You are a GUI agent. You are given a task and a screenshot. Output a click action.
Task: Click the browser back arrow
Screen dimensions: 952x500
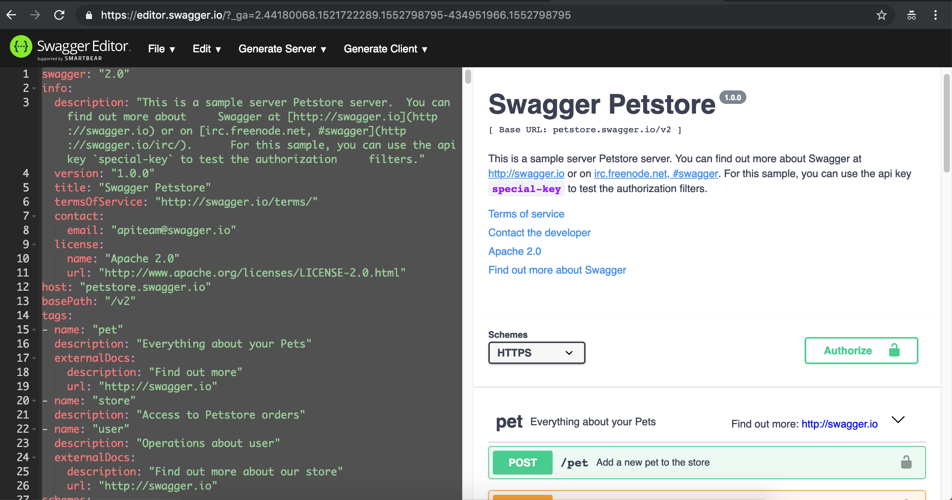[x=11, y=15]
